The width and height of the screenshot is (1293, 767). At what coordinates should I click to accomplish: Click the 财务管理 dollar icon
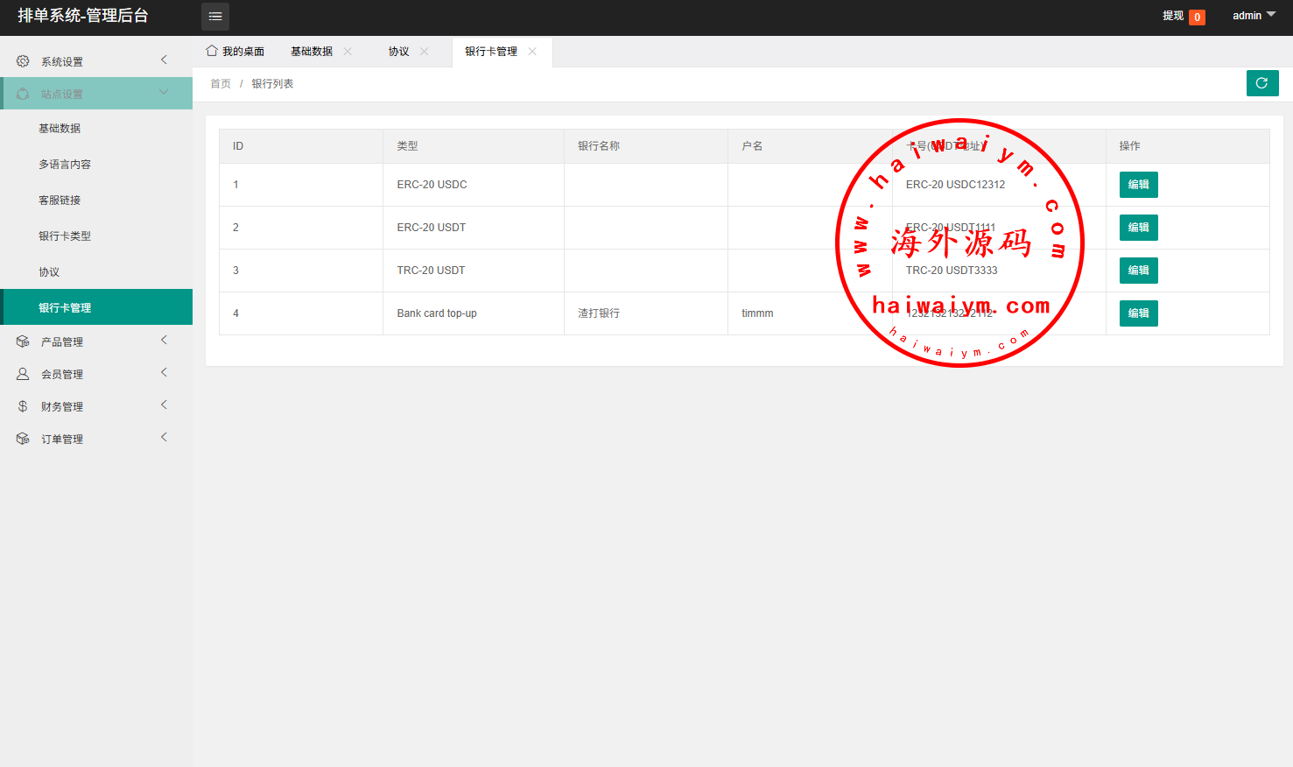pyautogui.click(x=23, y=406)
